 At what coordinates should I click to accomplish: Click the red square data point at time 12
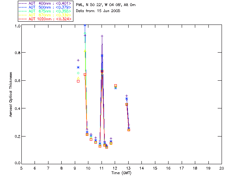point(115,85)
